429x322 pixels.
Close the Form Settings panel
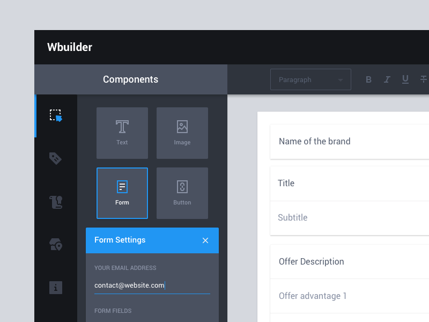(205, 240)
